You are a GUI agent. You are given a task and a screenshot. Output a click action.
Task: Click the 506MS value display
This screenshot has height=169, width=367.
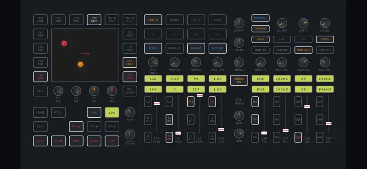325,89
